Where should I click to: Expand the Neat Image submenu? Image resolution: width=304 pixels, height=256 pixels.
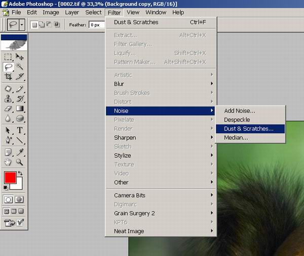pos(161,231)
